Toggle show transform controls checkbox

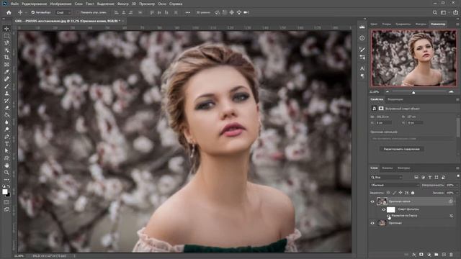click(x=78, y=12)
